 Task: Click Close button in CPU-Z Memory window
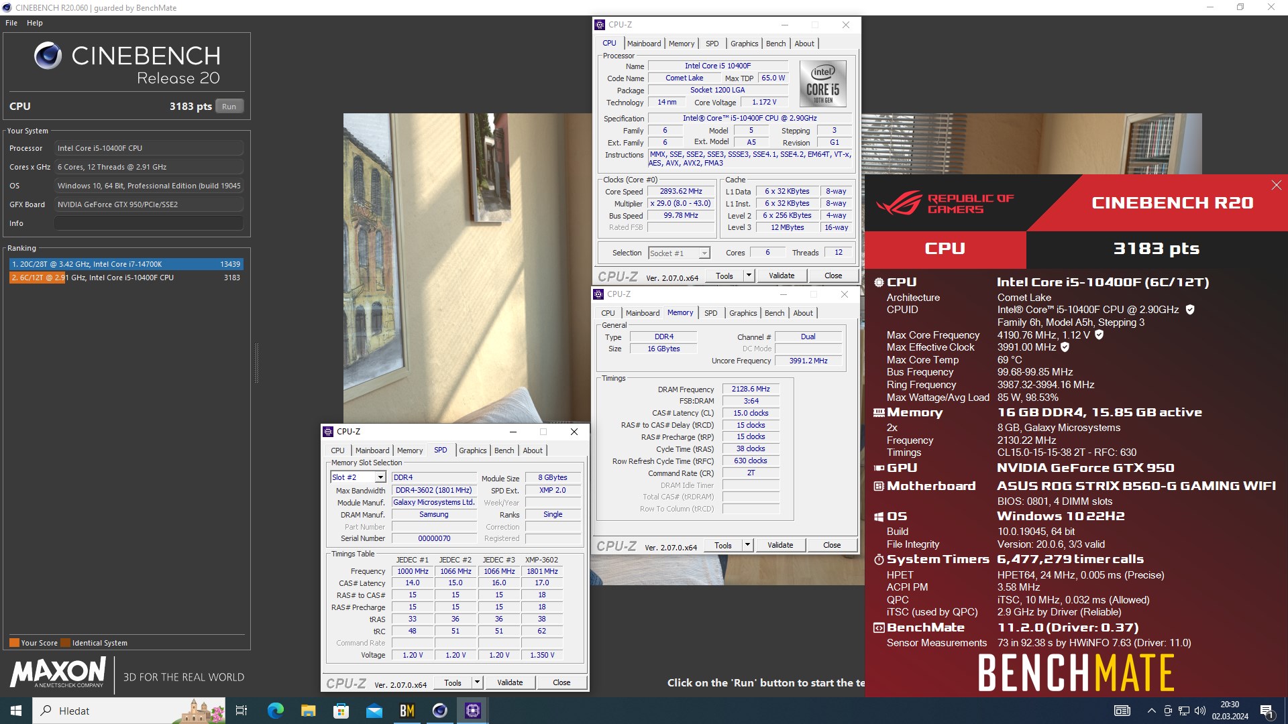click(x=832, y=545)
